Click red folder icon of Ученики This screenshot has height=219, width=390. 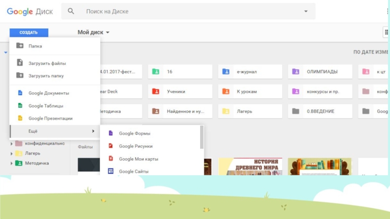(156, 91)
